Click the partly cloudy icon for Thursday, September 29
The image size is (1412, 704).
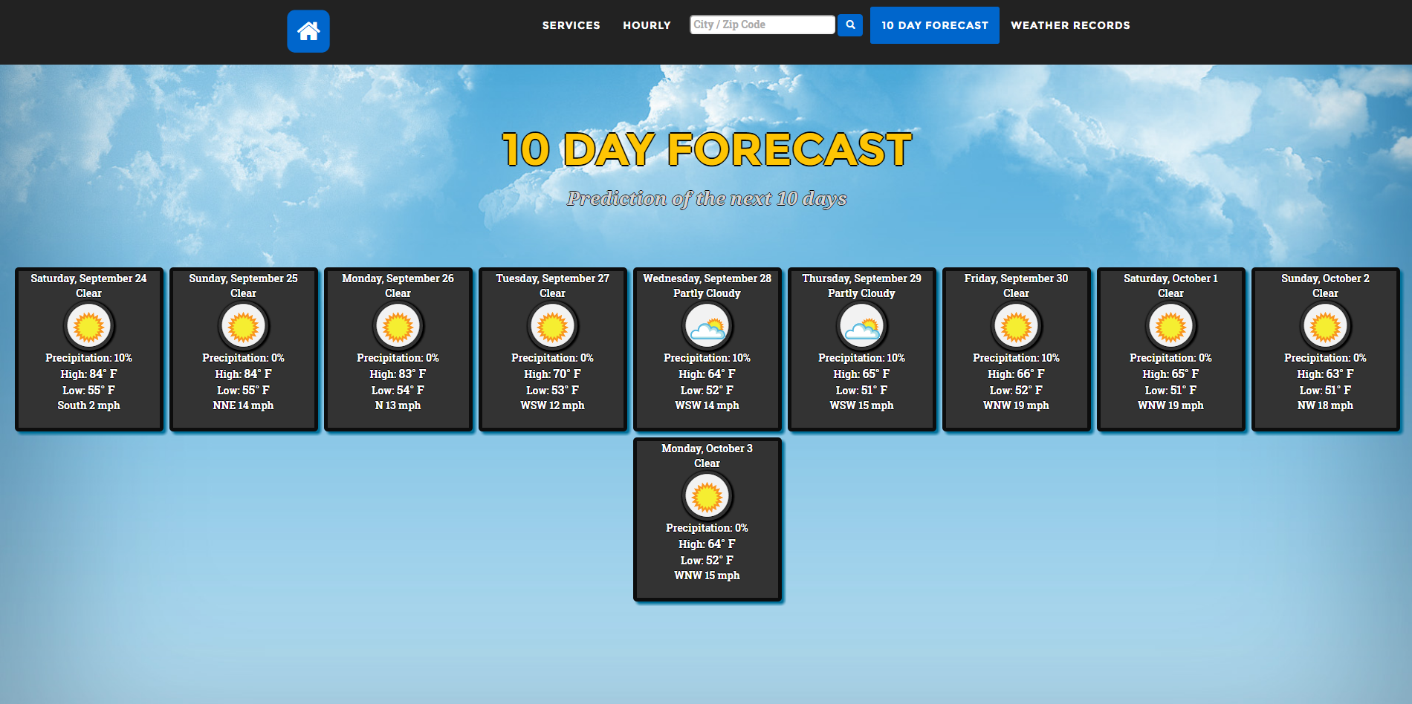[x=861, y=326]
